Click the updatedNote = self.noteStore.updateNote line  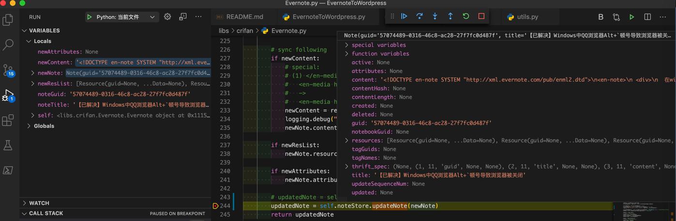tap(354, 206)
